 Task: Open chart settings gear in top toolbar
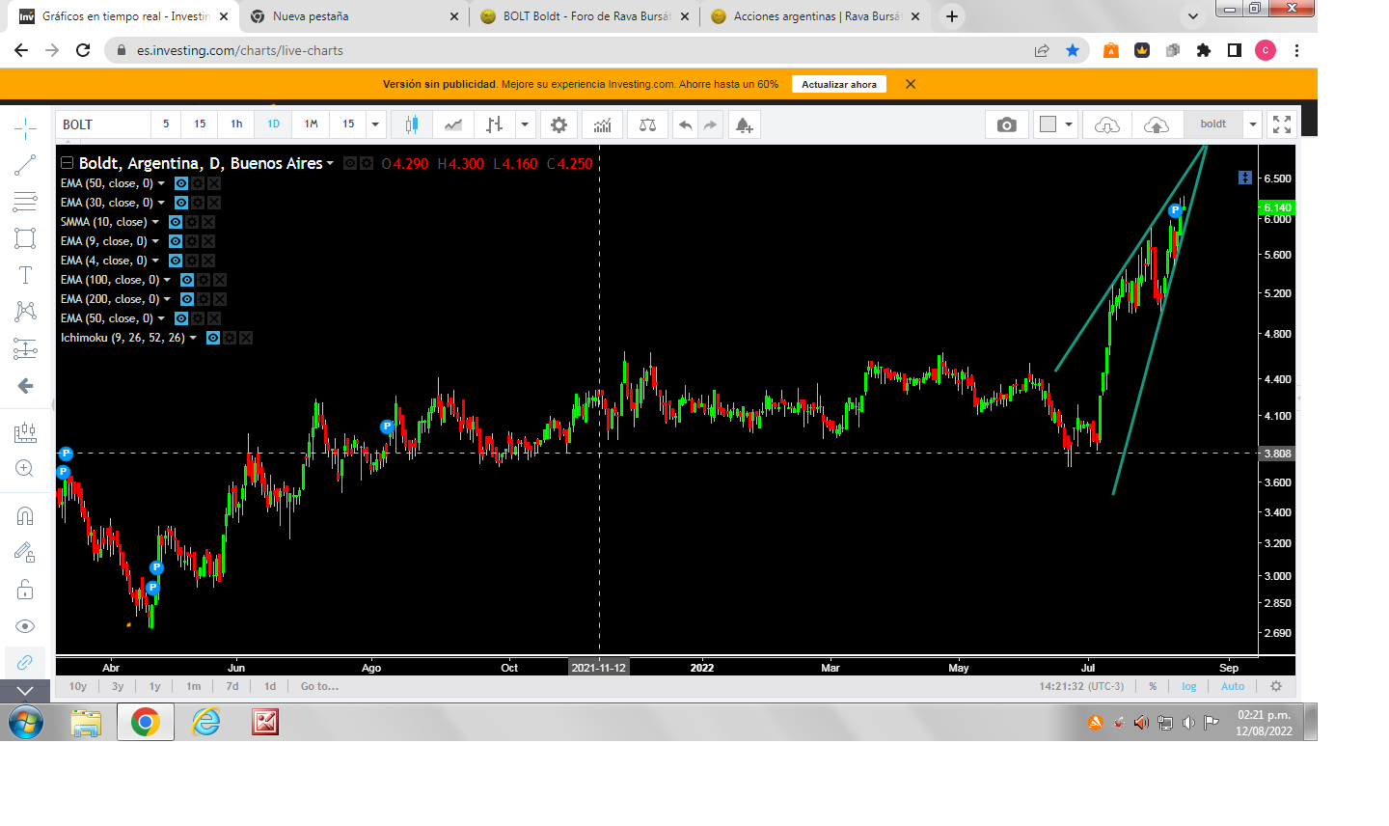[558, 124]
